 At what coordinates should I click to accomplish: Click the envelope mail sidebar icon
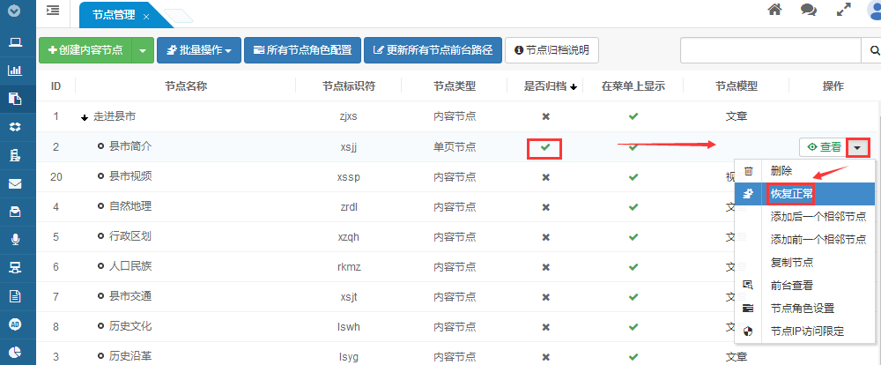(x=15, y=184)
